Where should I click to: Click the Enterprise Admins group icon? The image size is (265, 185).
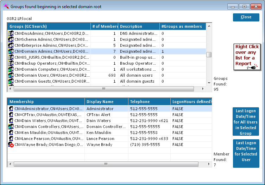[11, 45]
